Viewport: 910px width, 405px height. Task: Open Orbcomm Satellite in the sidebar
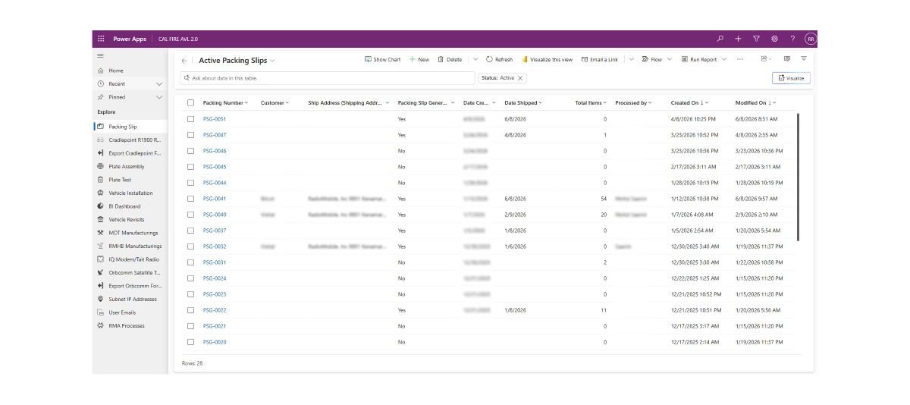coord(130,272)
